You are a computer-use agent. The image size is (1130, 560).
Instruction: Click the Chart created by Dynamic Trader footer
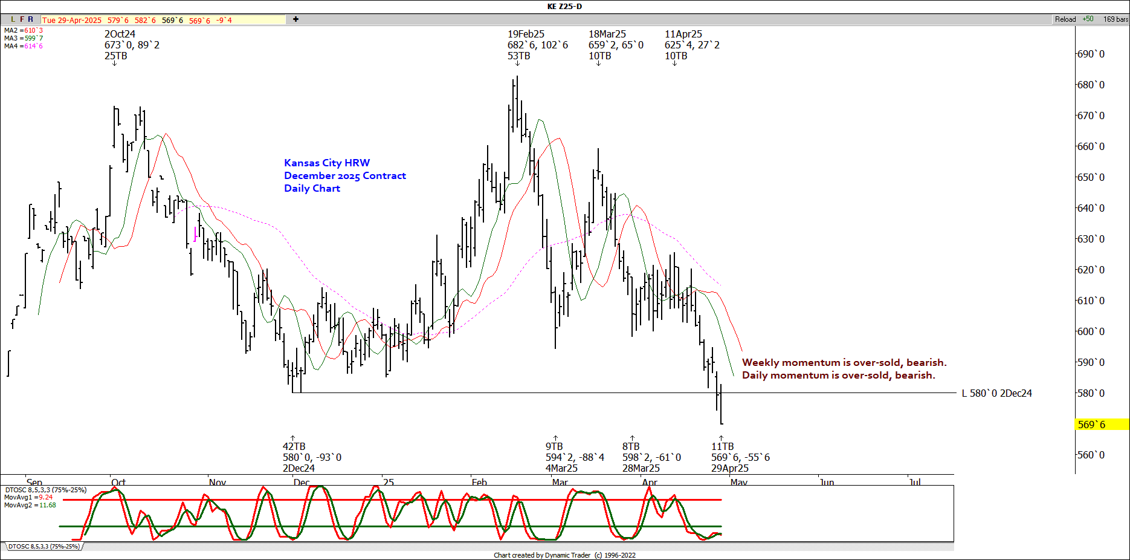[564, 555]
